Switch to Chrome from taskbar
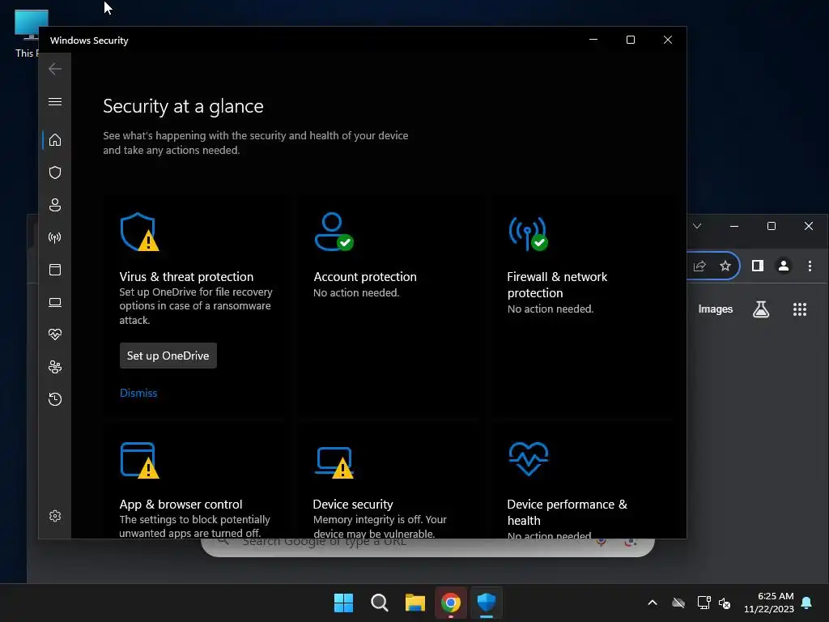The width and height of the screenshot is (829, 622). (x=450, y=603)
